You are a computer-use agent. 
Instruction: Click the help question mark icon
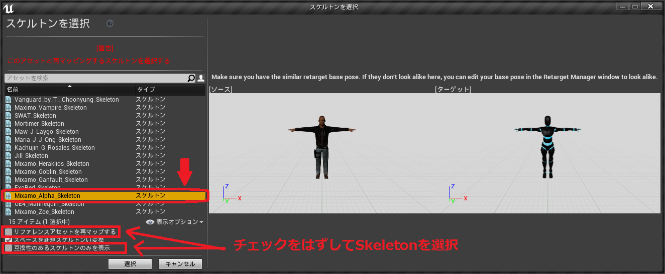[x=110, y=24]
